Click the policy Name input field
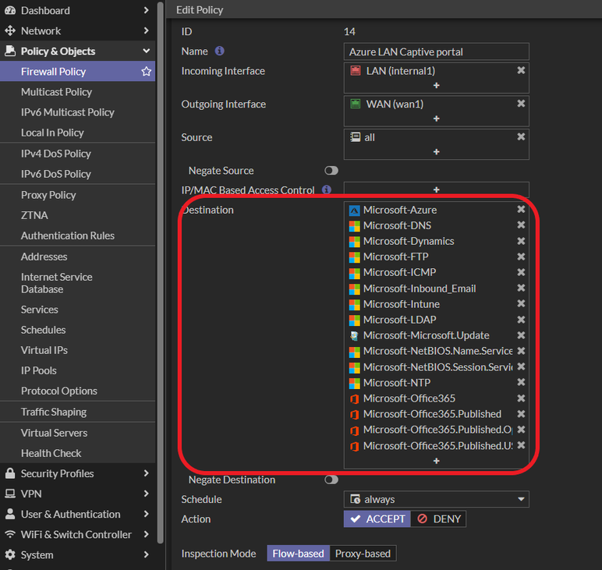 coord(436,51)
